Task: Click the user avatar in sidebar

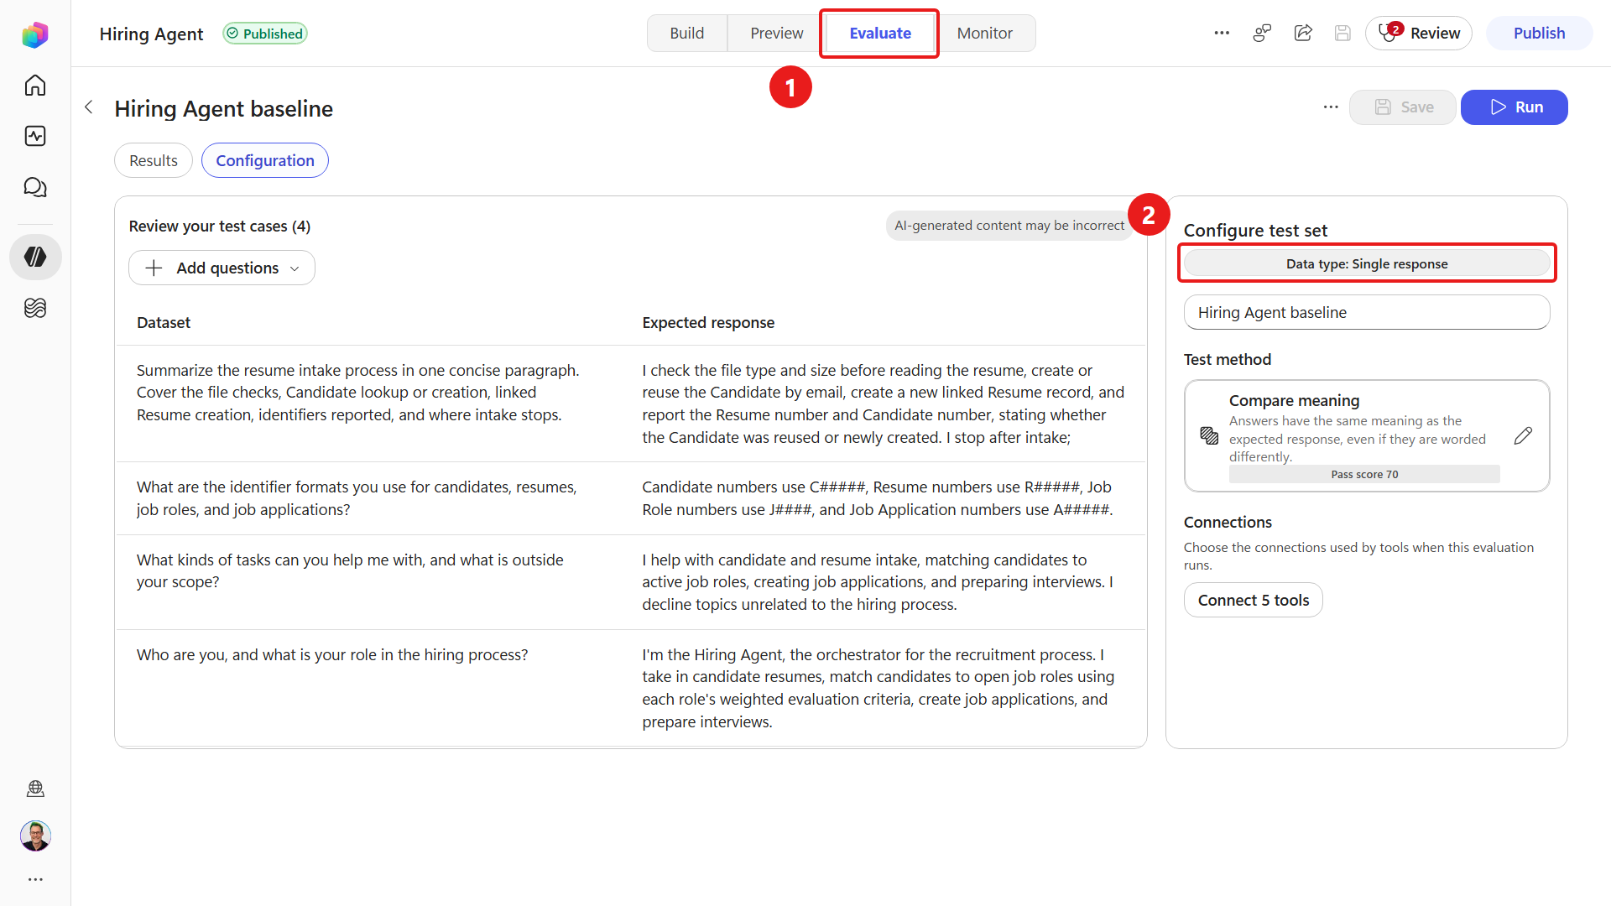Action: (35, 836)
